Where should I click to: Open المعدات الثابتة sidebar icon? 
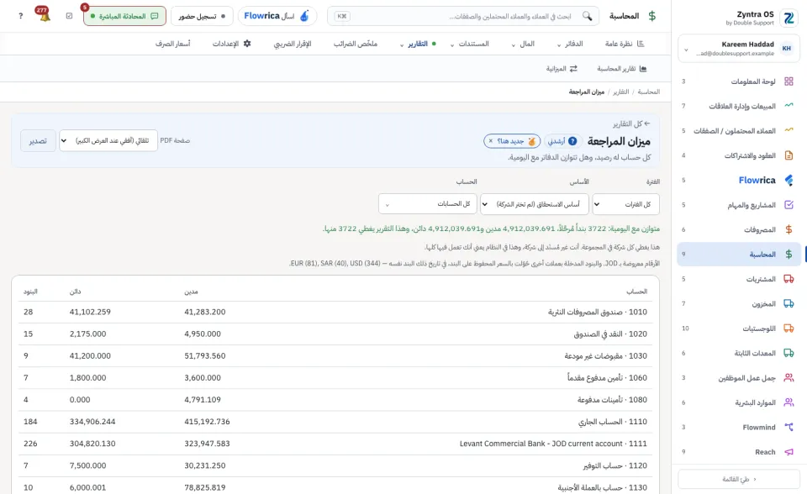tap(789, 353)
